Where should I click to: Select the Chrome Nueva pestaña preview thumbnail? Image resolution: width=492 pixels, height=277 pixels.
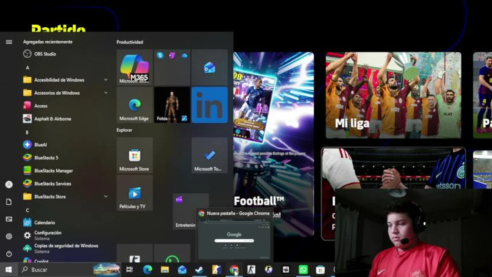pyautogui.click(x=234, y=239)
